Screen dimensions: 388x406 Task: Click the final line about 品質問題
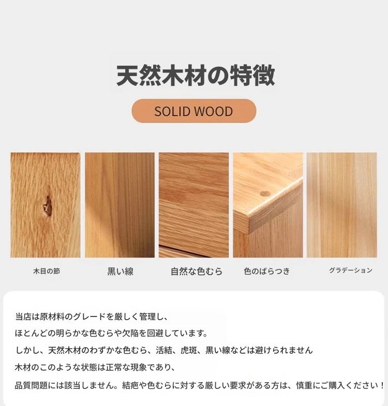click(x=200, y=385)
